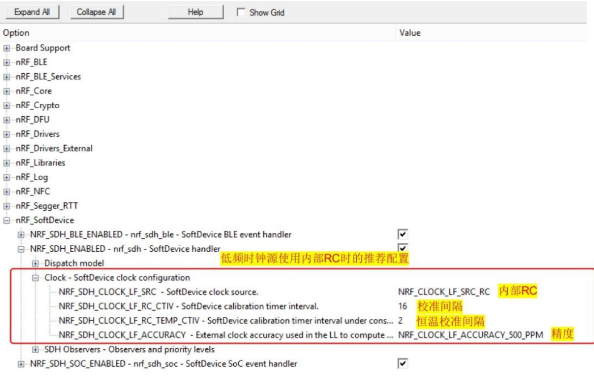Click the Expand All button
Viewport: 594px width, 377px height.
click(x=32, y=12)
